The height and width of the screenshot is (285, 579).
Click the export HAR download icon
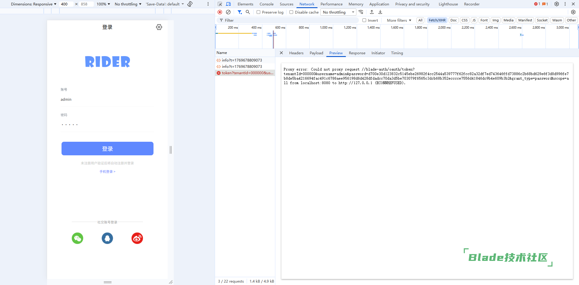tap(380, 12)
